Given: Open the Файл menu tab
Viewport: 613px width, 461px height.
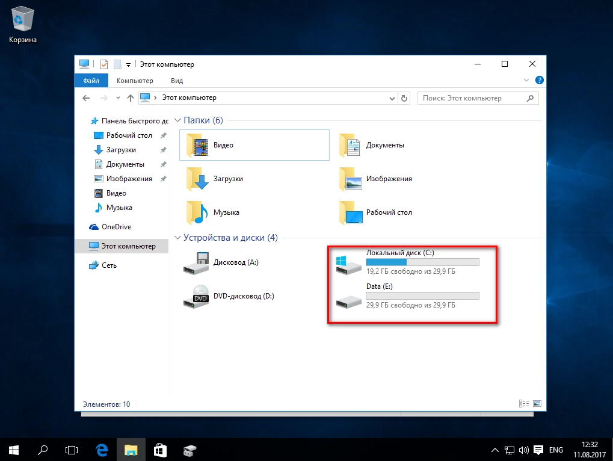Looking at the screenshot, I should [91, 81].
